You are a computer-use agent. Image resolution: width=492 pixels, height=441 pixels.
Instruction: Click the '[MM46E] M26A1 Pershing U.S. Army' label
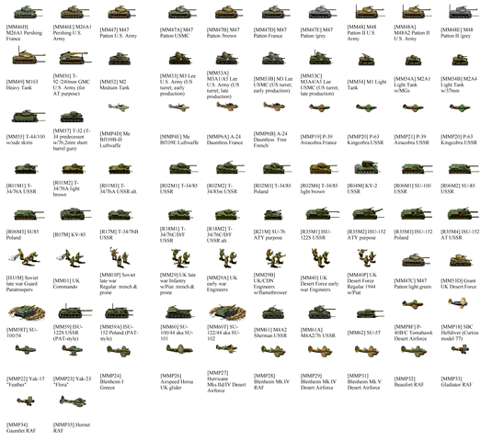72,32
